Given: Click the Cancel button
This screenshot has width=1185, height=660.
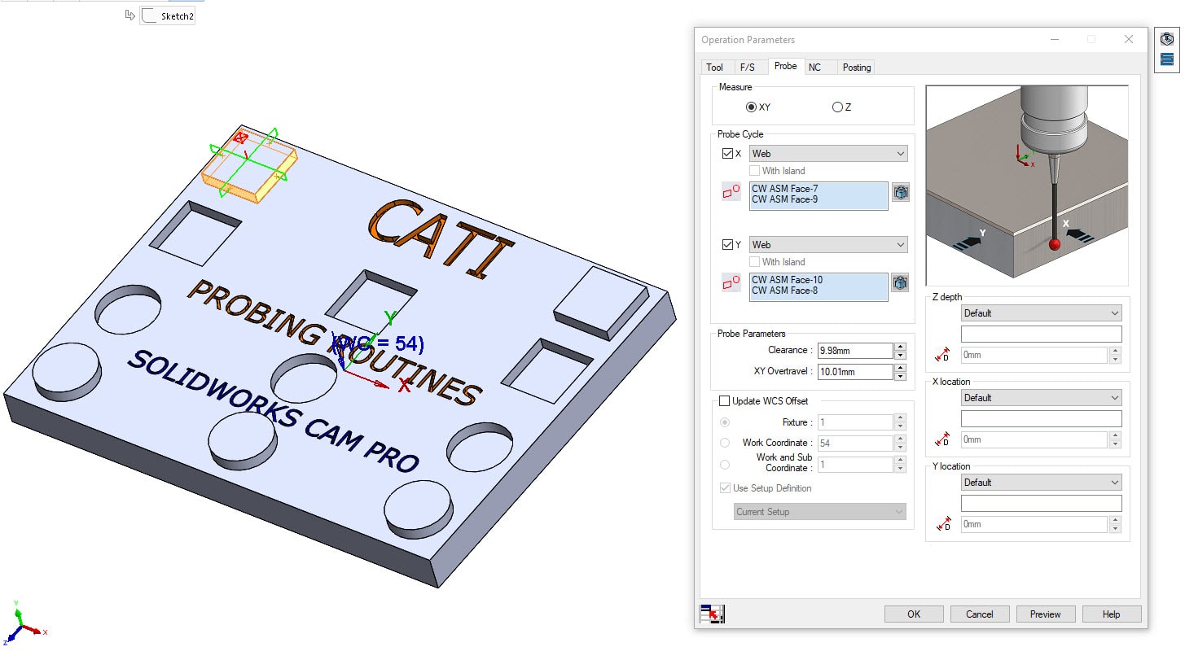Looking at the screenshot, I should (979, 614).
